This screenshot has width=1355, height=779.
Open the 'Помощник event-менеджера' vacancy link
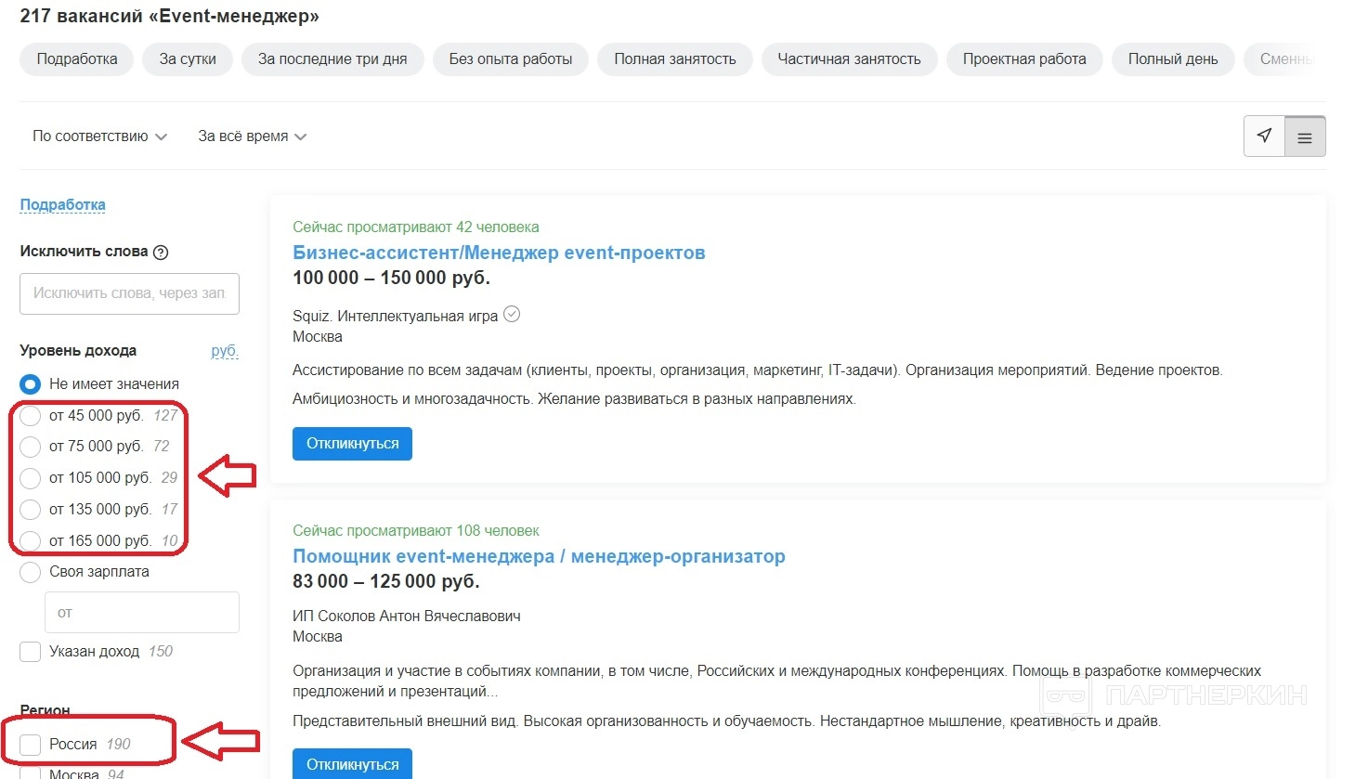(x=539, y=556)
